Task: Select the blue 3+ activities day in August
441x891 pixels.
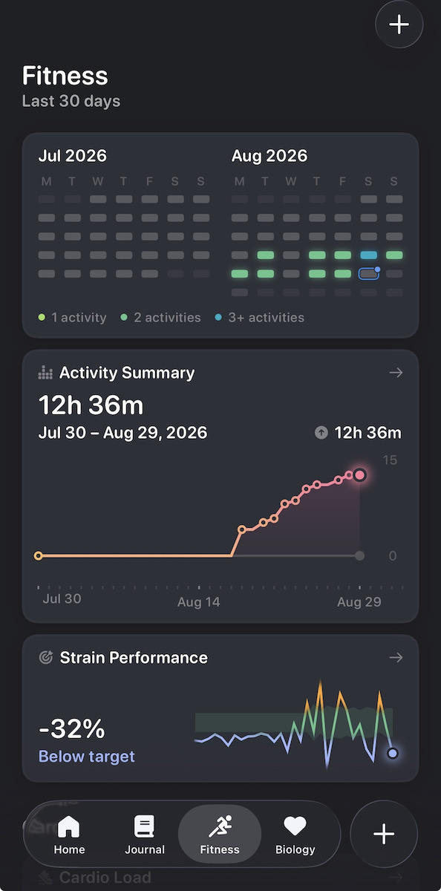Action: [369, 255]
